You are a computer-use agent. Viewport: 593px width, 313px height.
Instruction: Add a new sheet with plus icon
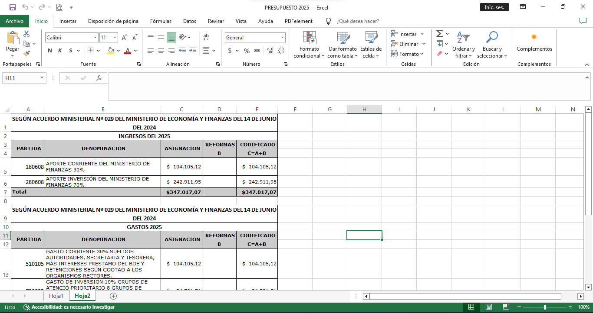tap(113, 296)
